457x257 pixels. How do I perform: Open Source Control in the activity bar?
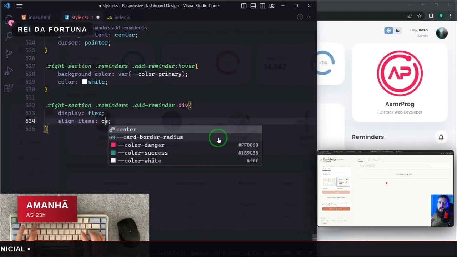coord(9,54)
